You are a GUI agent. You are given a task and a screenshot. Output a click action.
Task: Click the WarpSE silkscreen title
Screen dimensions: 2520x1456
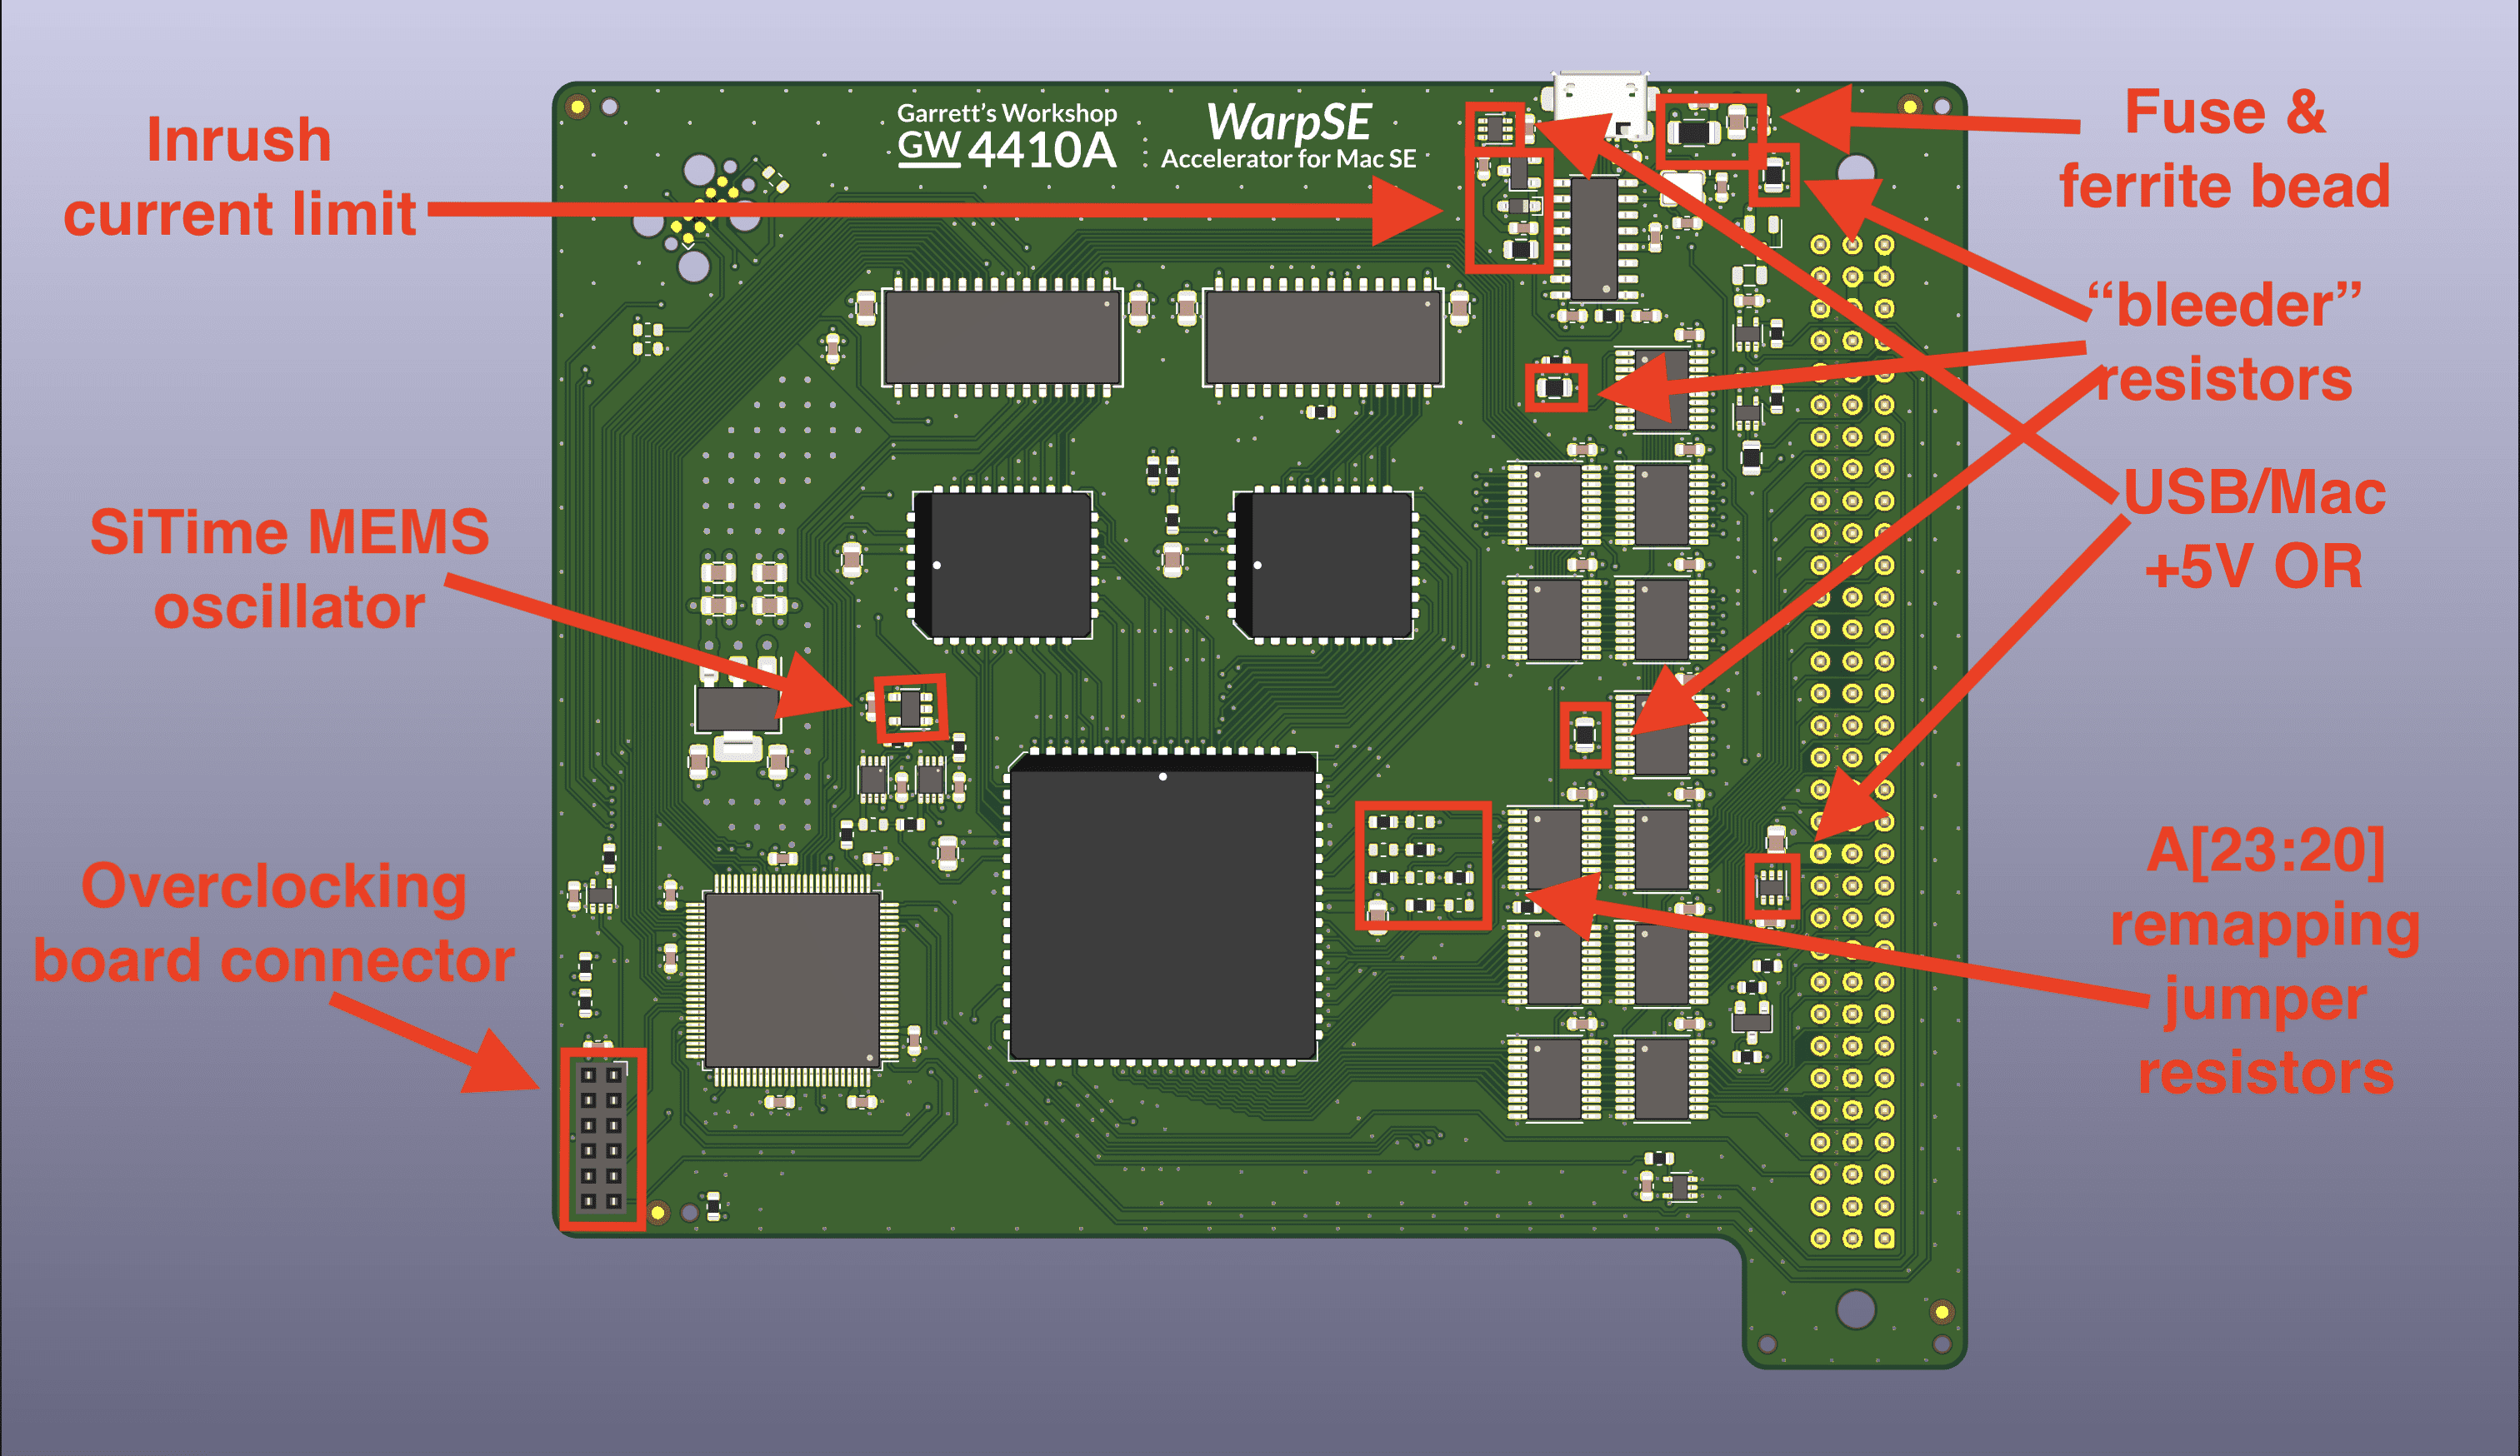coord(1288,122)
